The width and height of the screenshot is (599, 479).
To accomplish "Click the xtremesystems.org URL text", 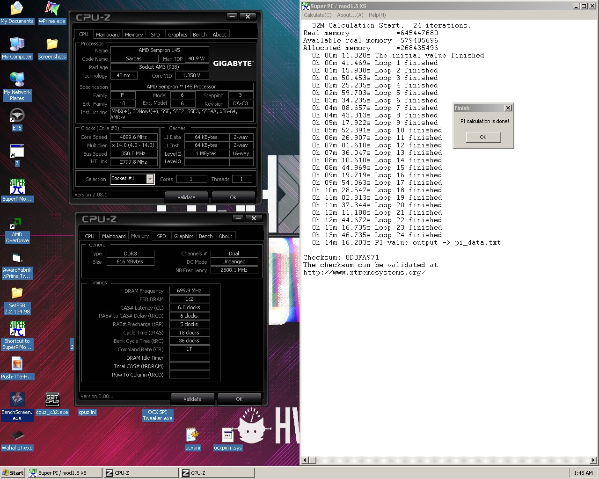I will pos(365,272).
